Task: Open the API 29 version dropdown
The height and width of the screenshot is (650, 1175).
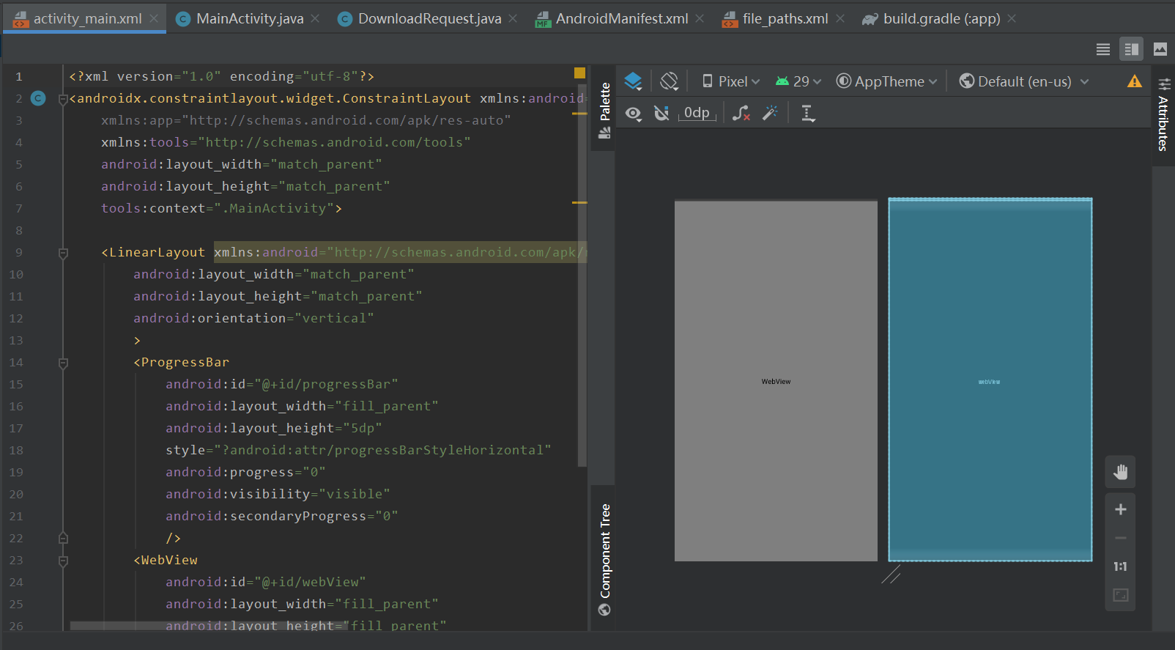Action: tap(798, 81)
